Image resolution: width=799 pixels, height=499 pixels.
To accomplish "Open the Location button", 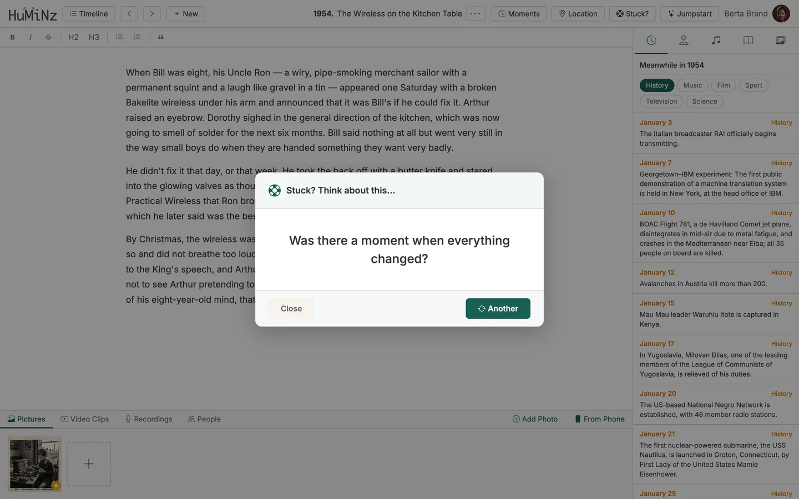I will coord(578,14).
